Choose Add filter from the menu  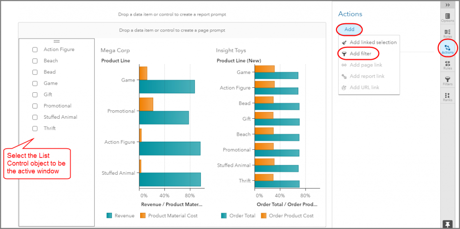360,54
